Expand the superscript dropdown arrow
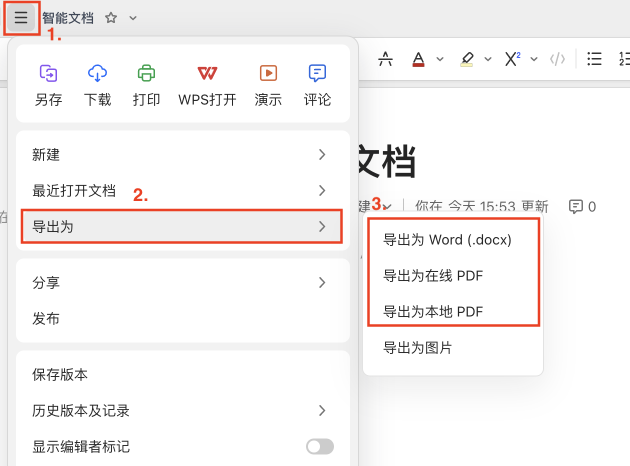630x466 pixels. (534, 59)
